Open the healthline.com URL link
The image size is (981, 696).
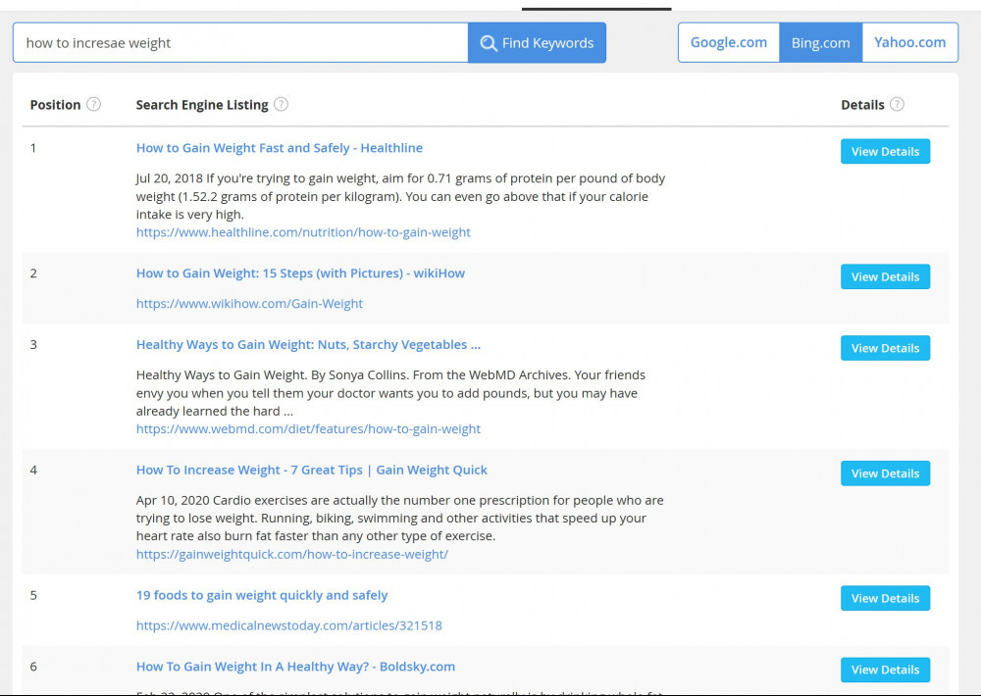[x=303, y=232]
